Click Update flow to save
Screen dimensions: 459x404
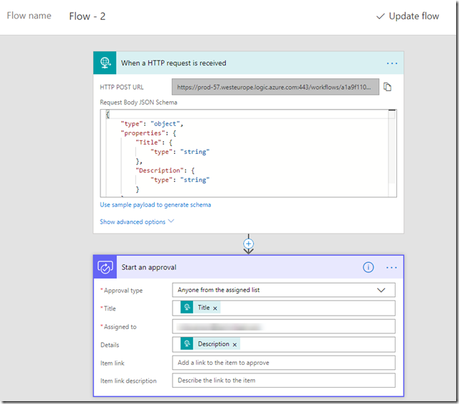tap(408, 16)
